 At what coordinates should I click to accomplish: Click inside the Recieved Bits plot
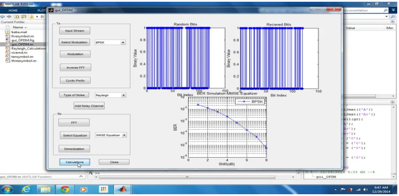tap(279, 58)
